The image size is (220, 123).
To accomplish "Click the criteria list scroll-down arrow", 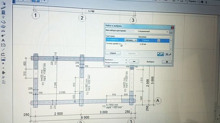I will click(x=171, y=49).
